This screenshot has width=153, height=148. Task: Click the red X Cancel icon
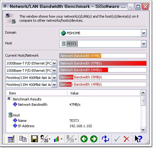point(127,139)
